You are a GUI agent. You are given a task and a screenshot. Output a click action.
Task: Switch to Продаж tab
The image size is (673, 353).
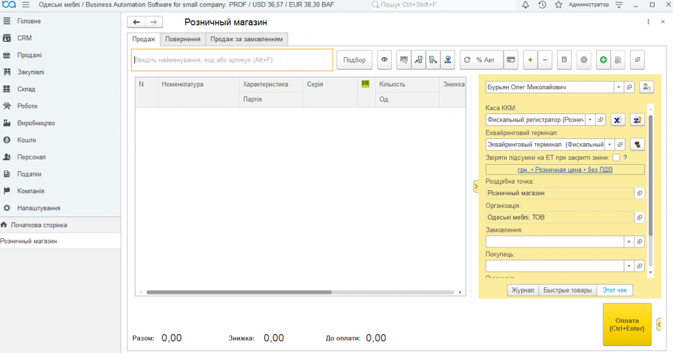click(x=144, y=39)
